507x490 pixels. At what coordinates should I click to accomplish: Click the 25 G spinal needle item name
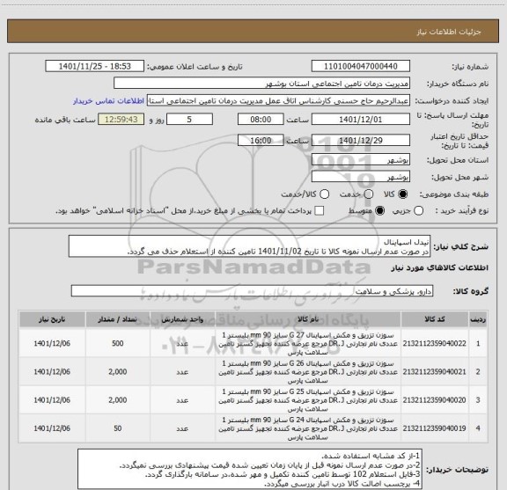coord(308,400)
